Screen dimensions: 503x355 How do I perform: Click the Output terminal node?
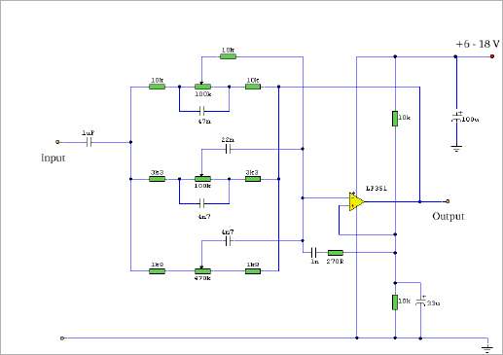click(448, 201)
